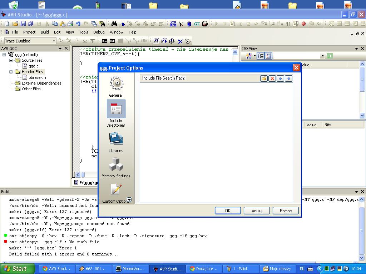
Task: Click the Undo arrow icon
Action: (78, 24)
